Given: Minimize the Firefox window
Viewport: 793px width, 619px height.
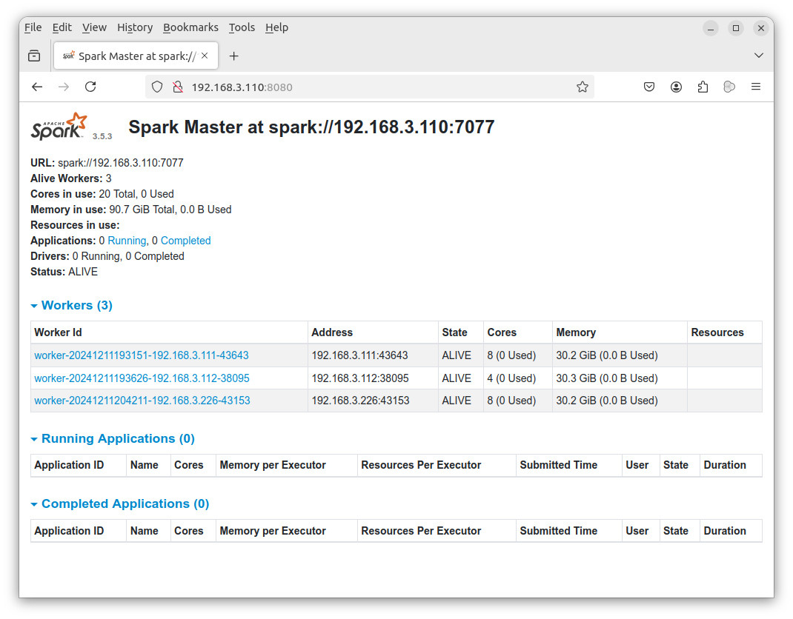Looking at the screenshot, I should [710, 28].
